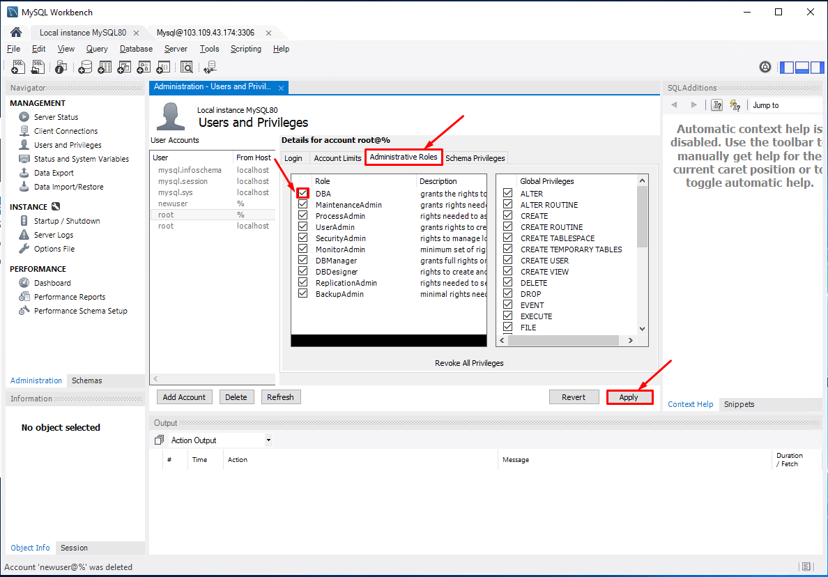Click back arrow in SQLAdditions
Image resolution: width=828 pixels, height=577 pixels.
(x=675, y=105)
